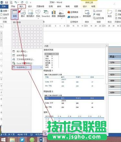Open the green circular app on taskbar
The image size is (121, 142).
point(32,139)
